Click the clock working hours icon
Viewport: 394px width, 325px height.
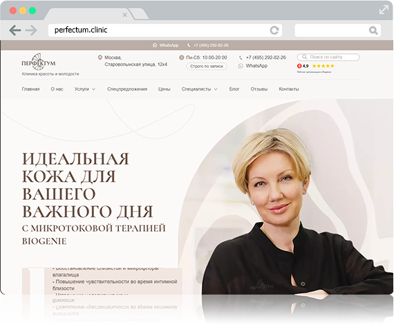pyautogui.click(x=181, y=57)
